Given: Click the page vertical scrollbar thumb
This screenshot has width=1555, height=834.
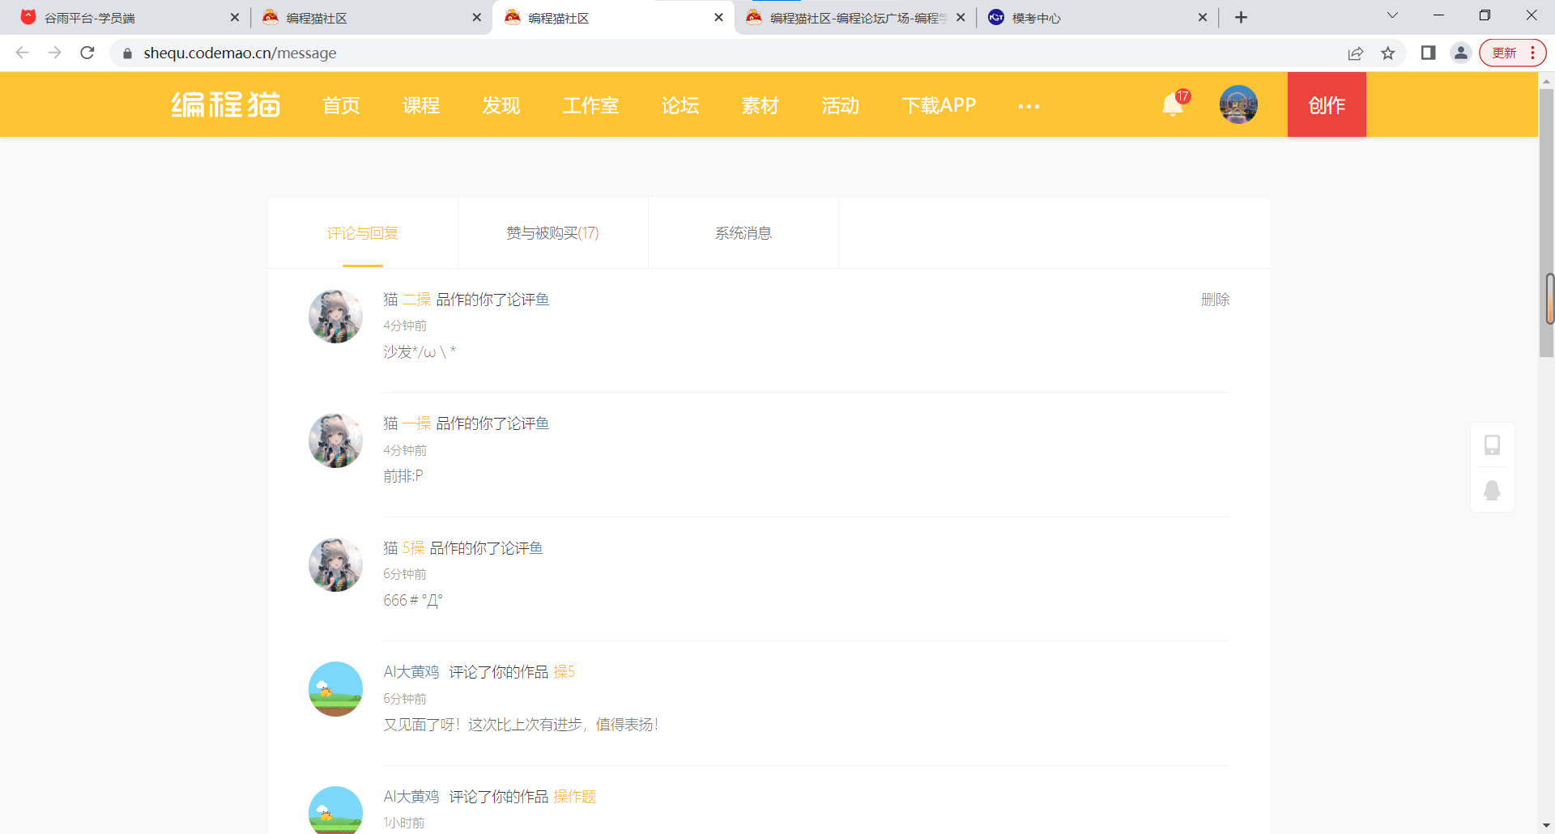Looking at the screenshot, I should click(x=1547, y=223).
